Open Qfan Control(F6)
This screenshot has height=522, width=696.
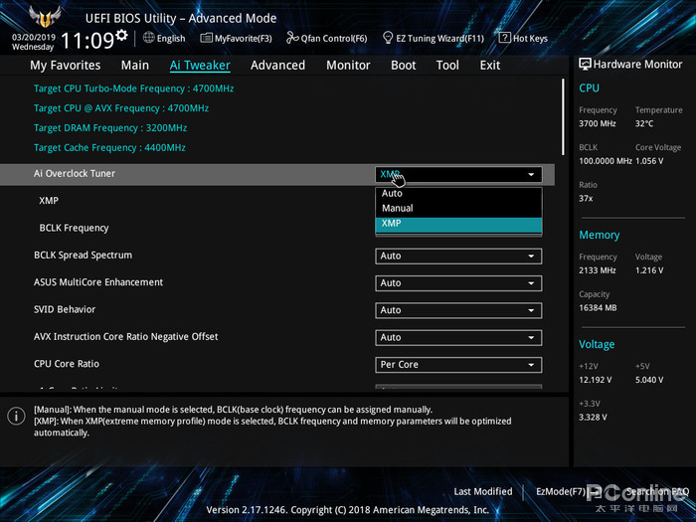(x=327, y=38)
